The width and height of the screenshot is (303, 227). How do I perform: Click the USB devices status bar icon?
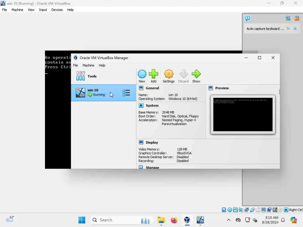click(x=252, y=210)
